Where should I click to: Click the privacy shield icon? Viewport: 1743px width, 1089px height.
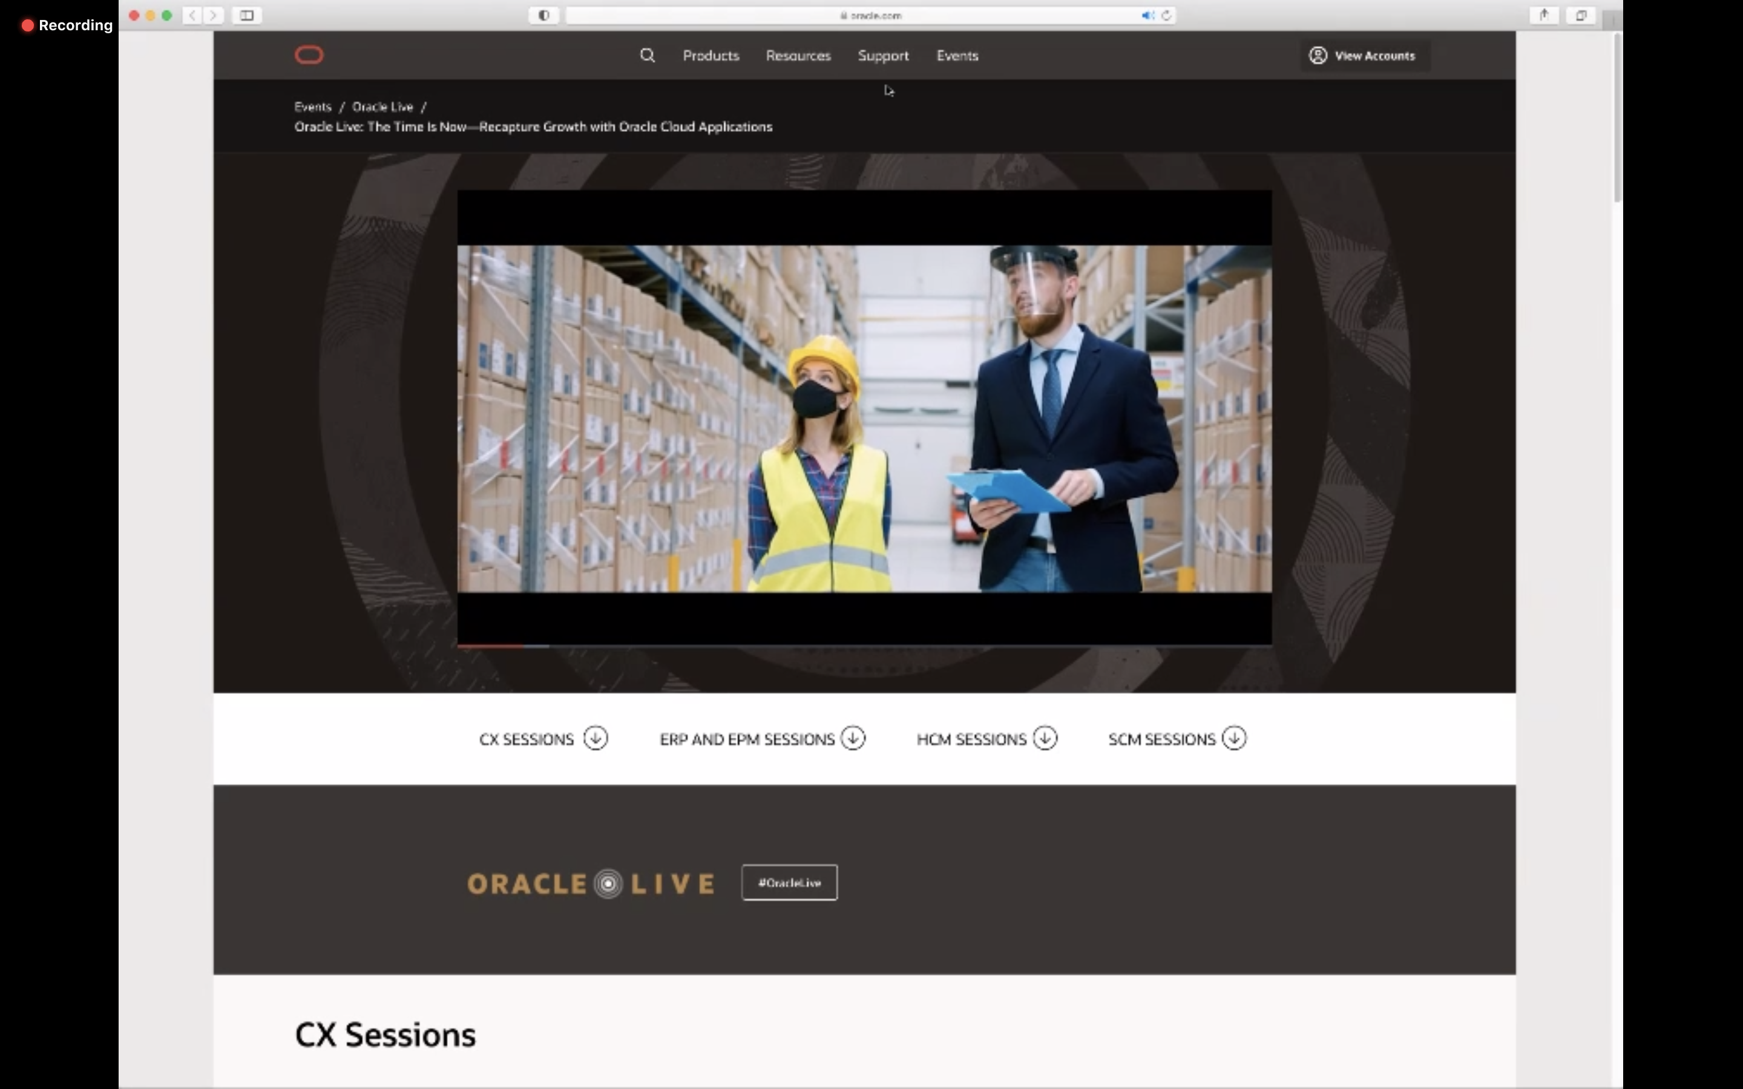click(x=544, y=15)
